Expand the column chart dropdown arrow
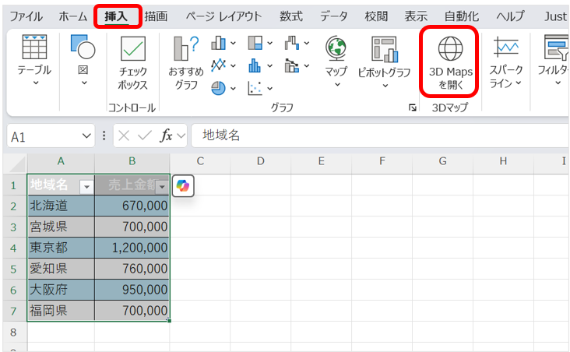The height and width of the screenshot is (352, 570). [233, 44]
